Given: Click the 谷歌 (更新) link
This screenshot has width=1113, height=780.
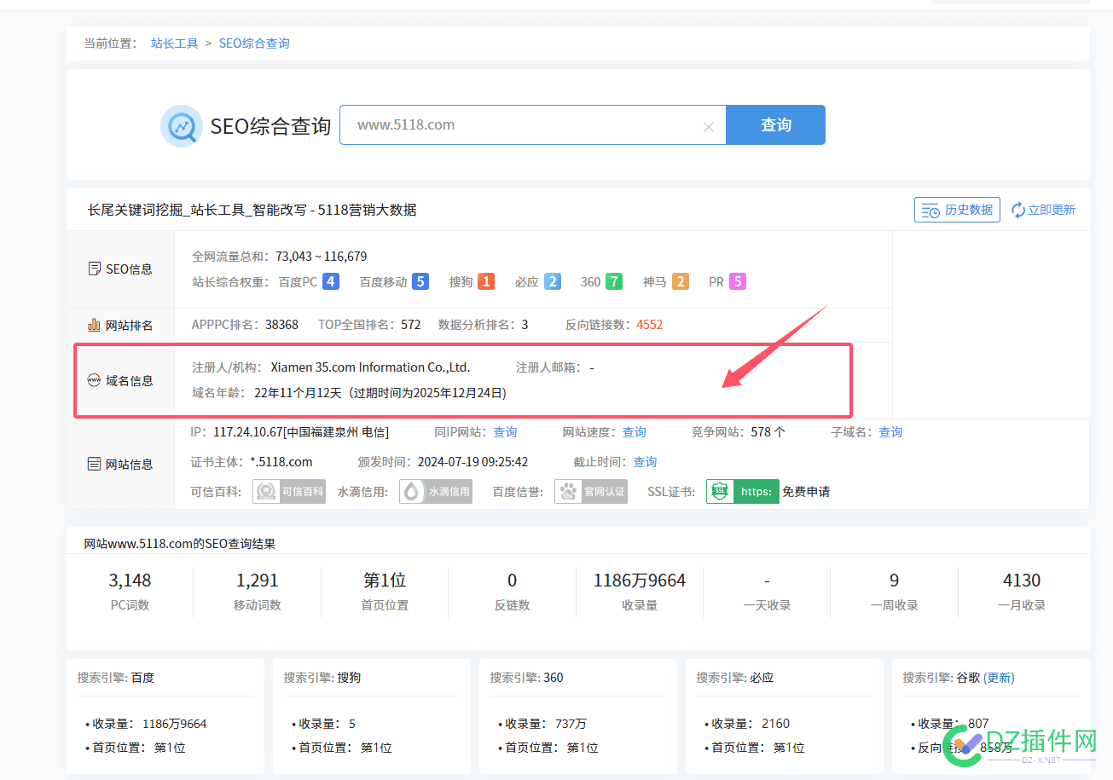Looking at the screenshot, I should tap(999, 678).
